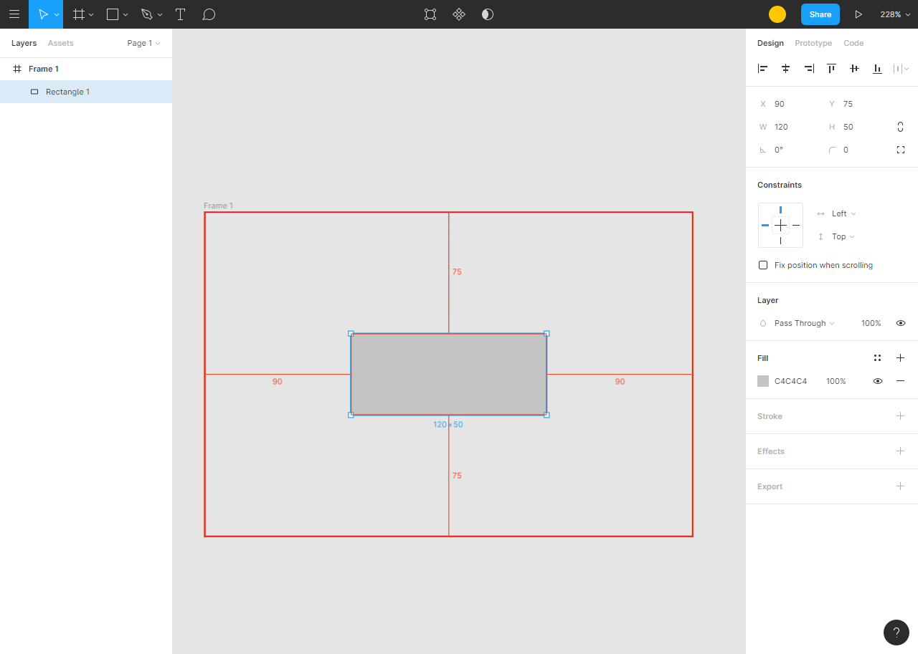This screenshot has height=654, width=918.
Task: Switch to the Design tab
Action: pyautogui.click(x=770, y=43)
